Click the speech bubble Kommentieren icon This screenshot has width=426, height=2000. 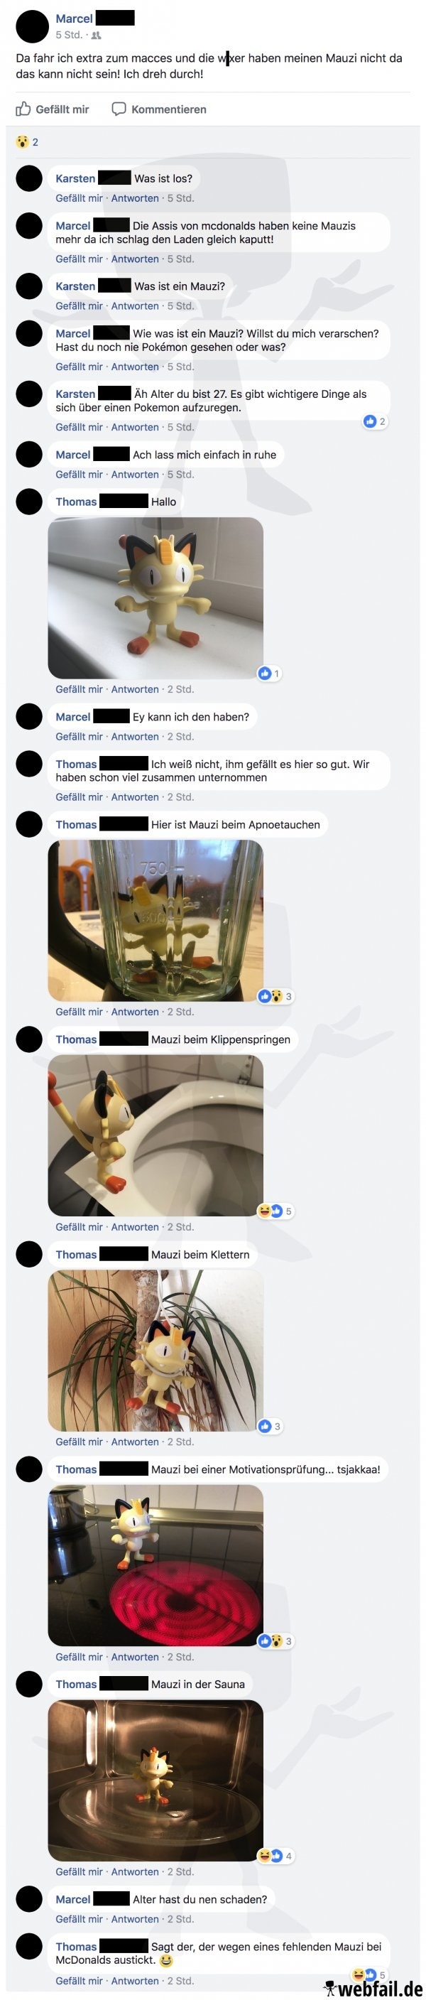[x=119, y=109]
